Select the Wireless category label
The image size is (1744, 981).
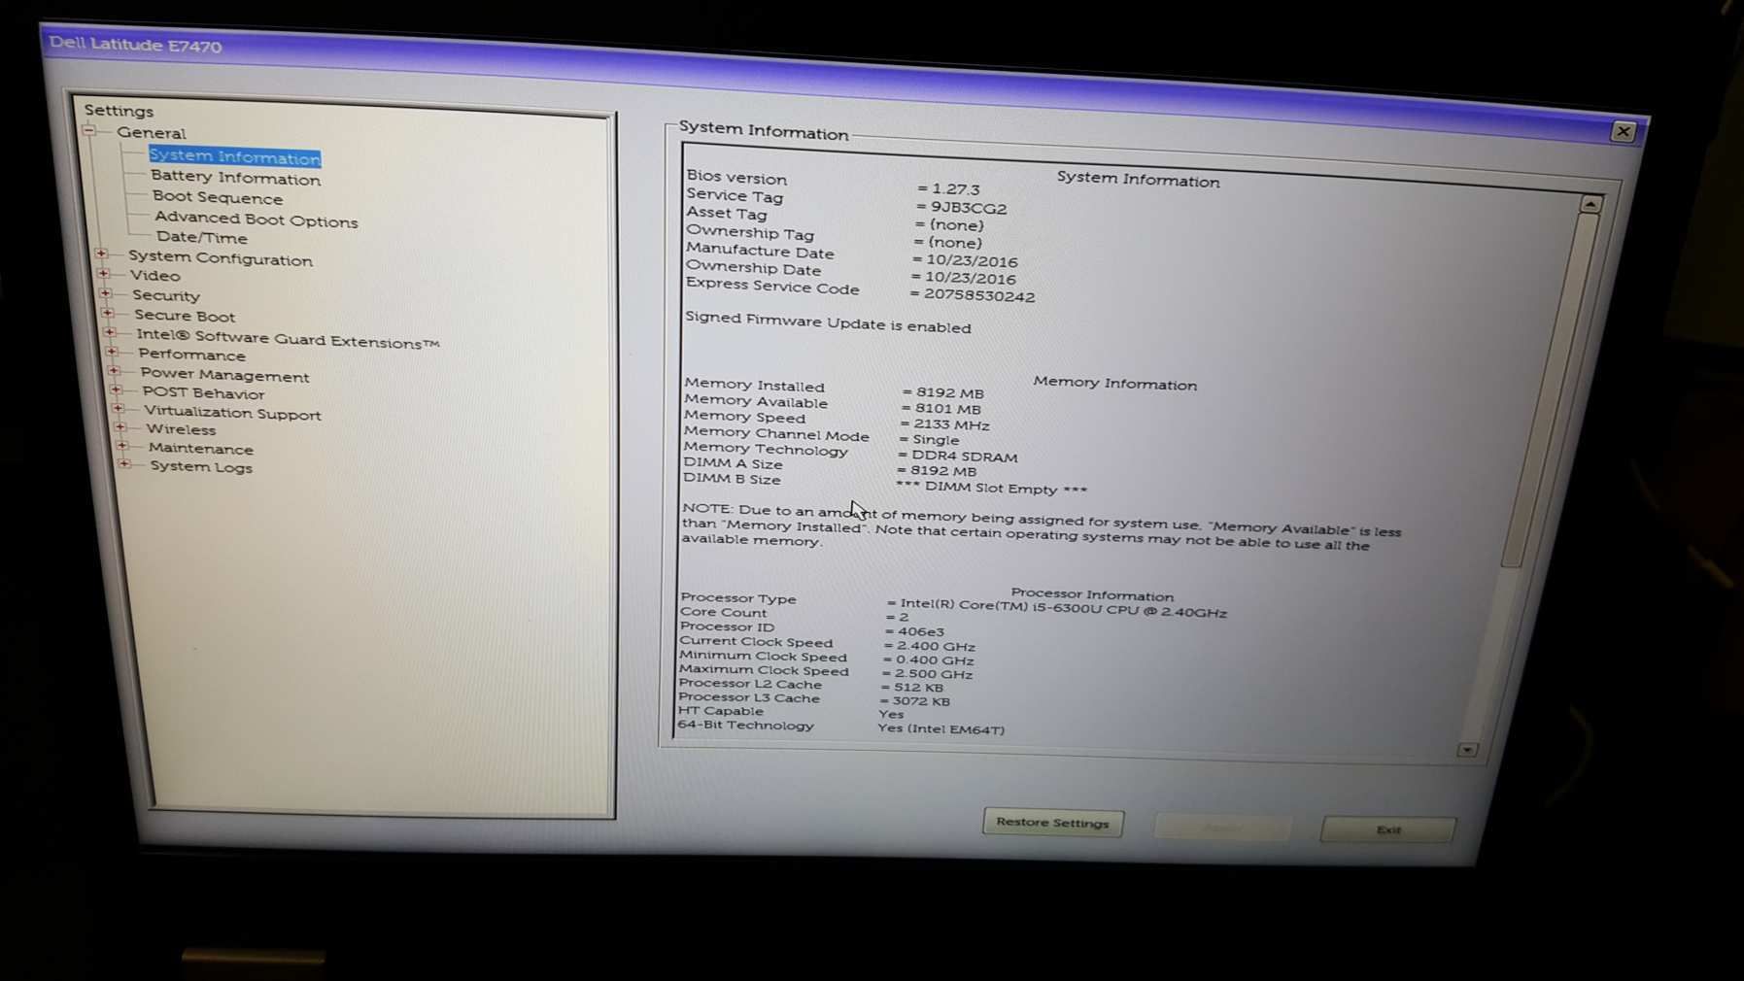[x=181, y=429]
